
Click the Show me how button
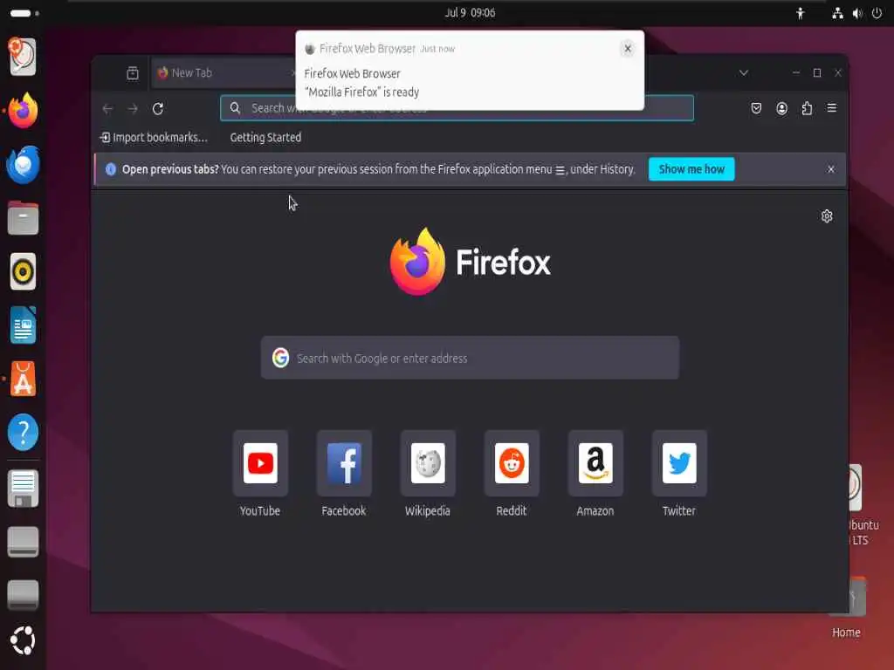691,169
